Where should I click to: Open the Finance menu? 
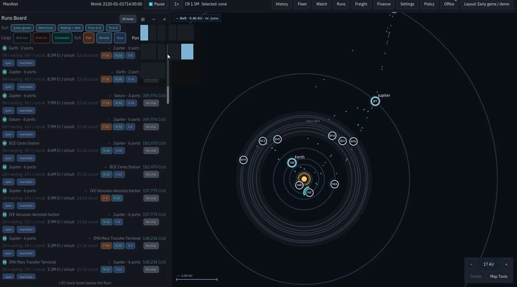point(384,5)
